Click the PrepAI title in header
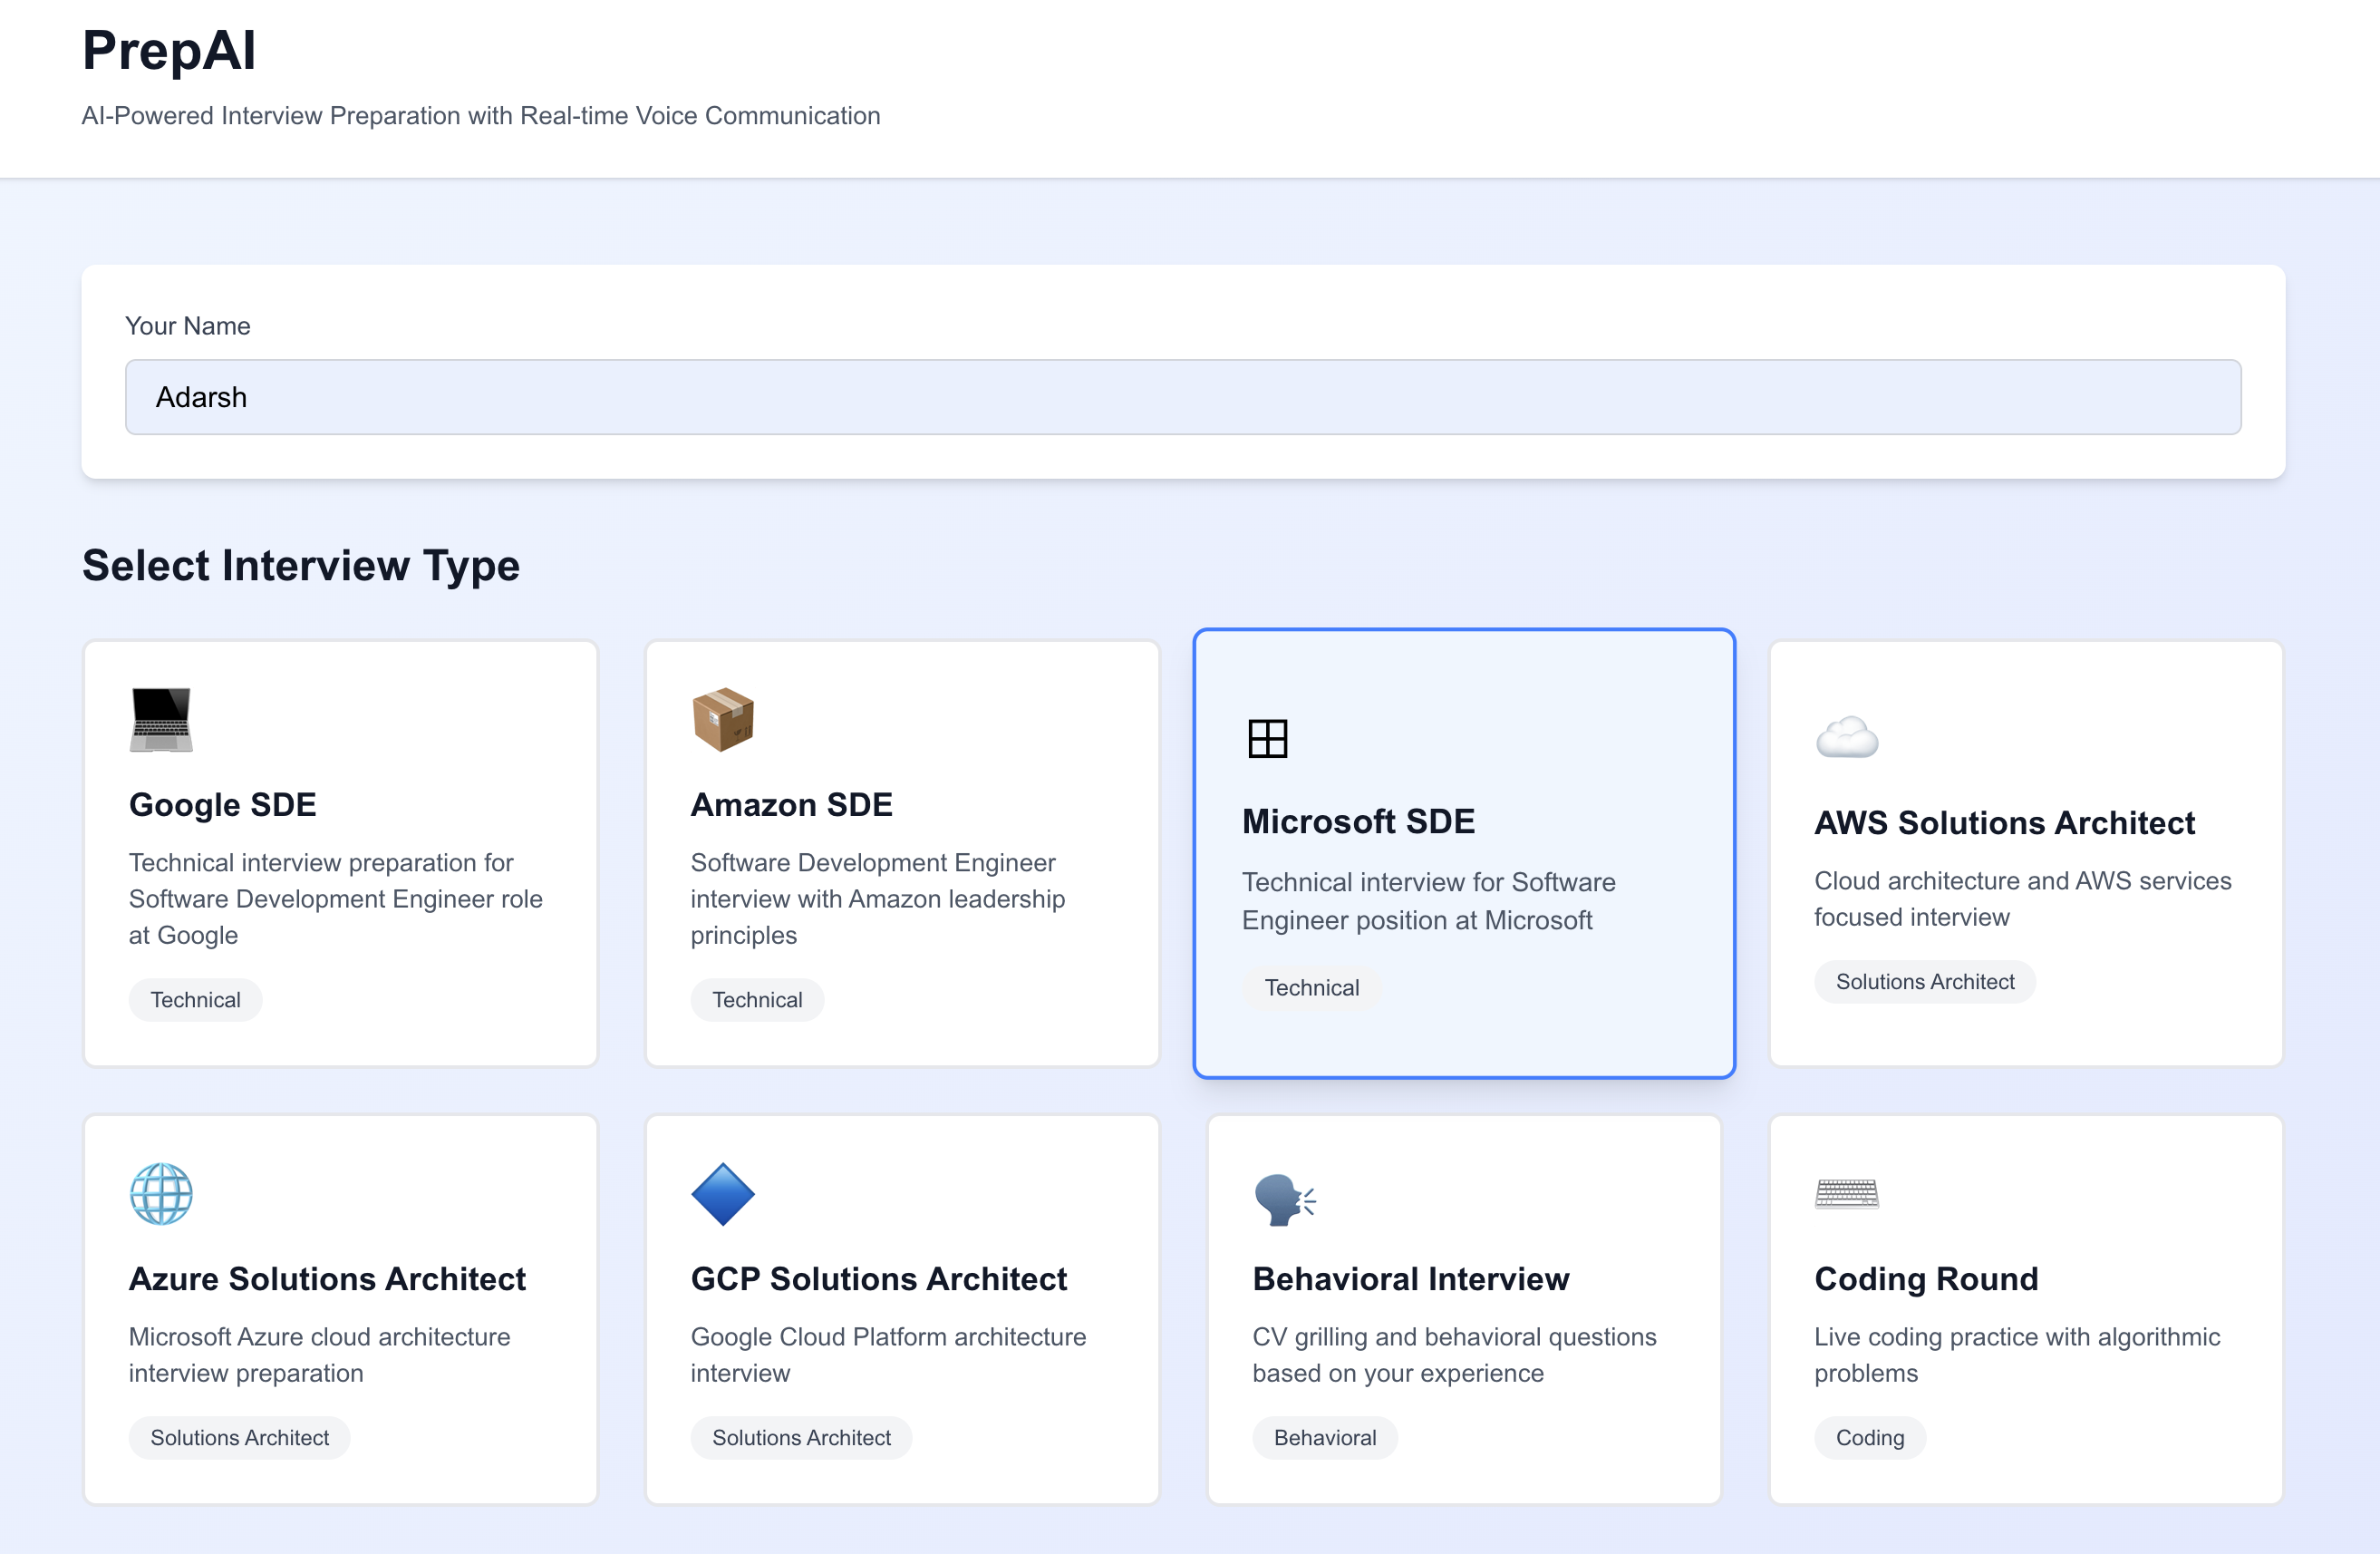 point(169,50)
